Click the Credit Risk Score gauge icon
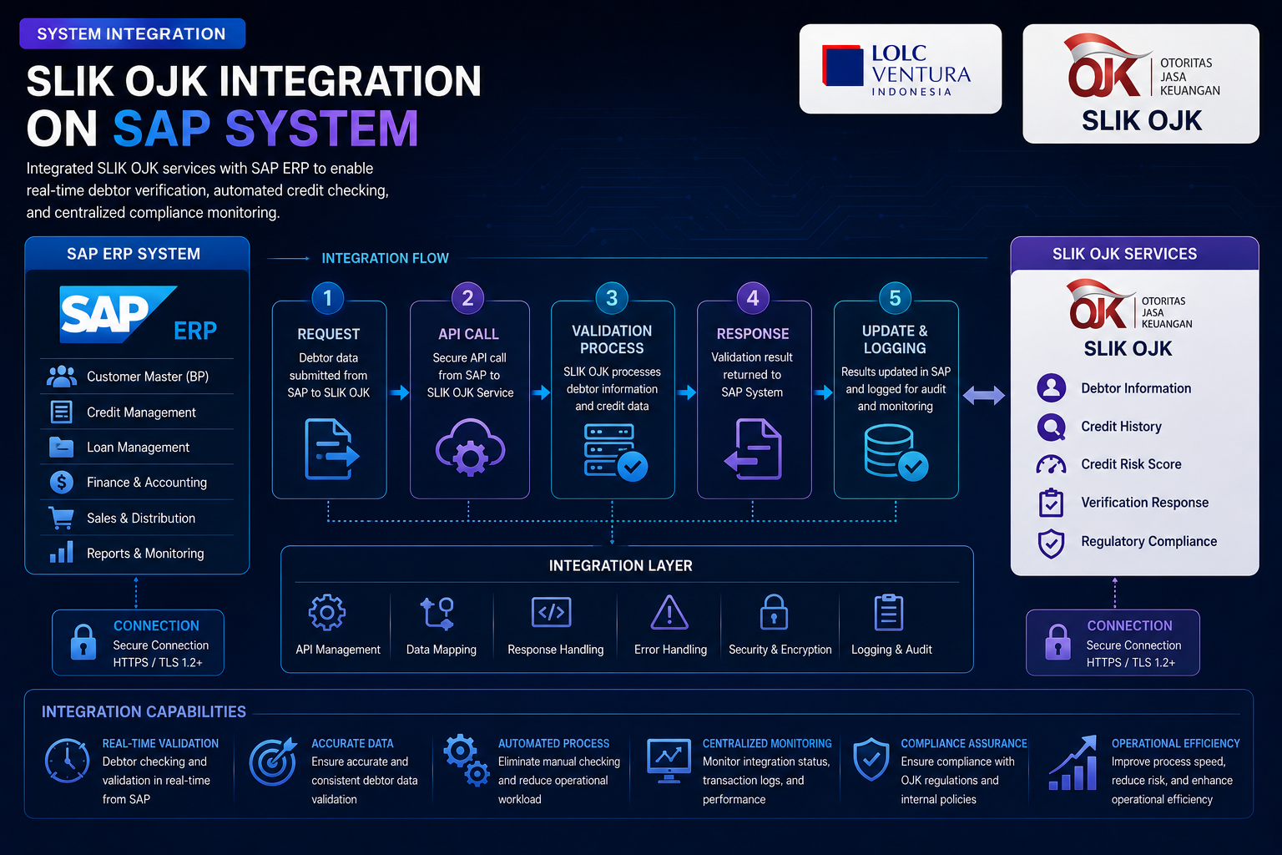Screen dimensions: 1282x855 click(x=1052, y=464)
